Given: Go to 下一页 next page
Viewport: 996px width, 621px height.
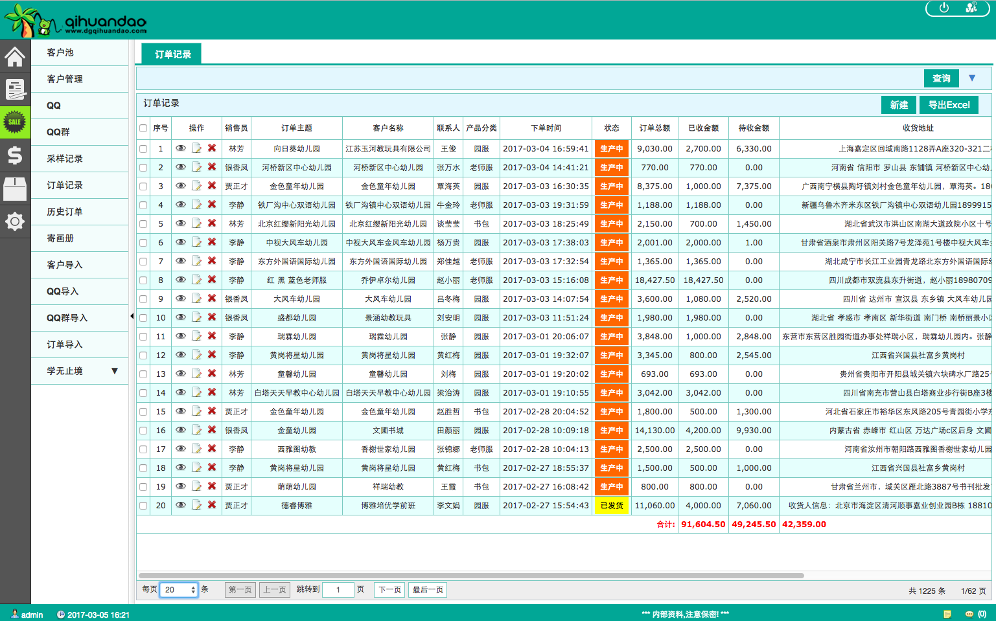Looking at the screenshot, I should [389, 590].
